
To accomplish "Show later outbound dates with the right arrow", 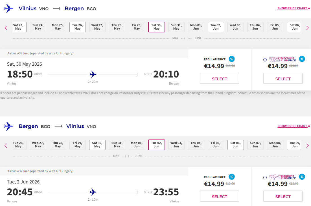I will click(308, 28).
